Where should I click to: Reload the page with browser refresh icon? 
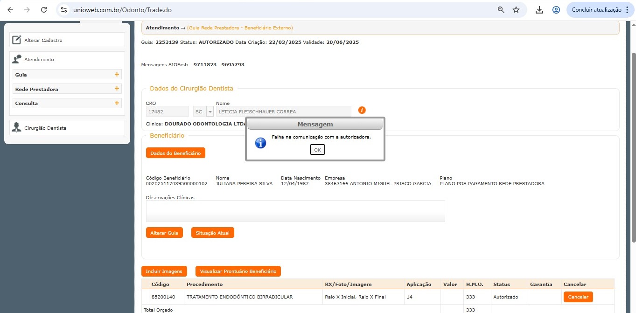click(44, 10)
